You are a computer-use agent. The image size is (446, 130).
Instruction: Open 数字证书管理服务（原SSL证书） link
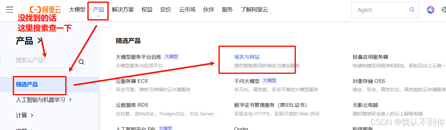271,105
